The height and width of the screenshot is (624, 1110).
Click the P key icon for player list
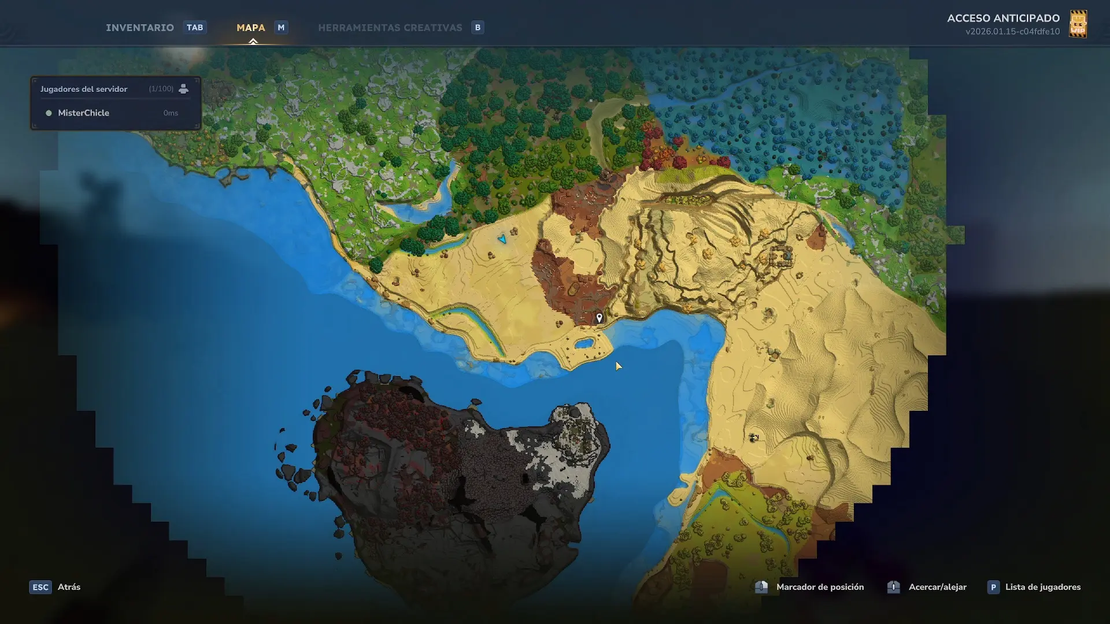(x=993, y=587)
